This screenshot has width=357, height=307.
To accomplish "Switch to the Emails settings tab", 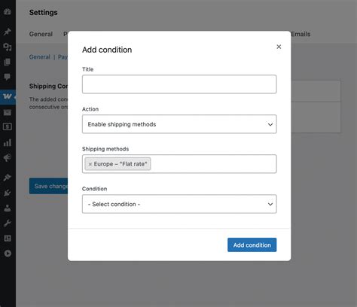I will [301, 34].
